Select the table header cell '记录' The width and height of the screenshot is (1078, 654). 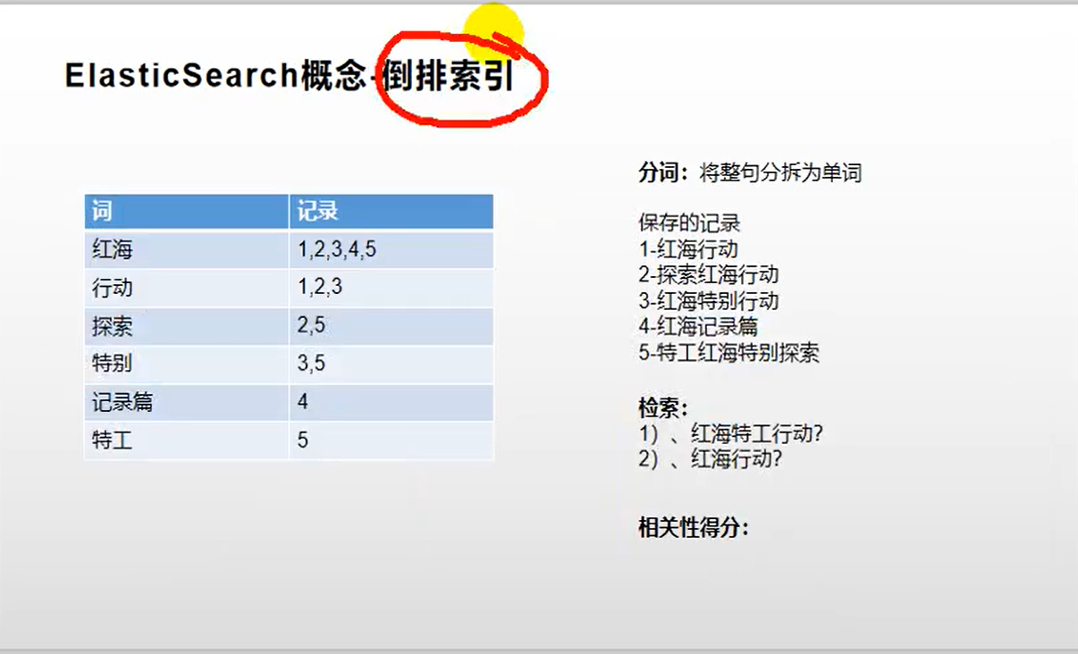coord(392,212)
